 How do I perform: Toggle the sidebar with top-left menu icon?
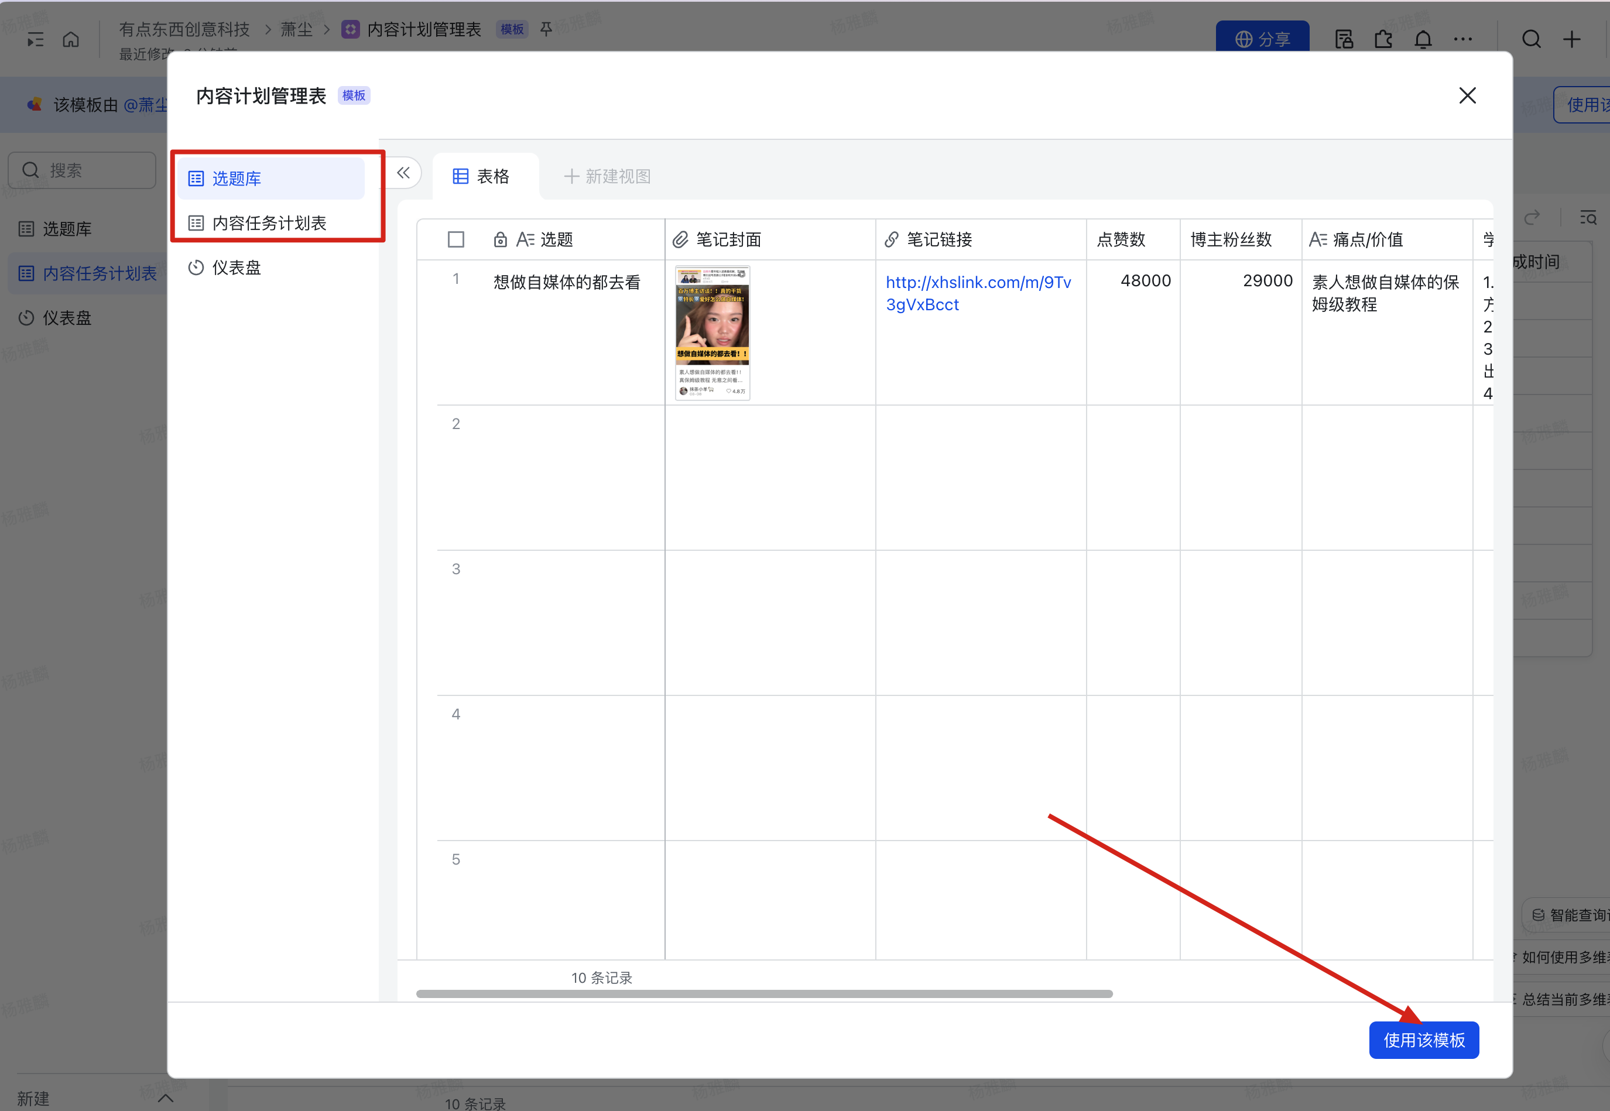[35, 40]
